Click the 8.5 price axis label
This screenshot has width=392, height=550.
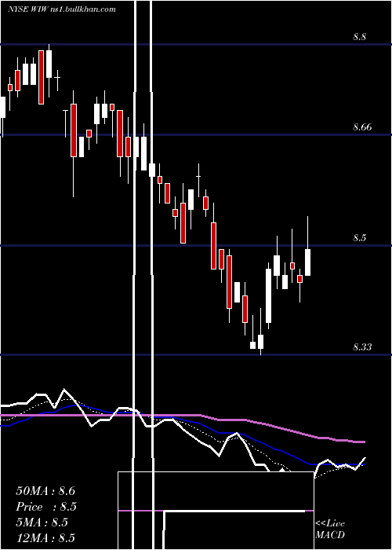(x=359, y=238)
